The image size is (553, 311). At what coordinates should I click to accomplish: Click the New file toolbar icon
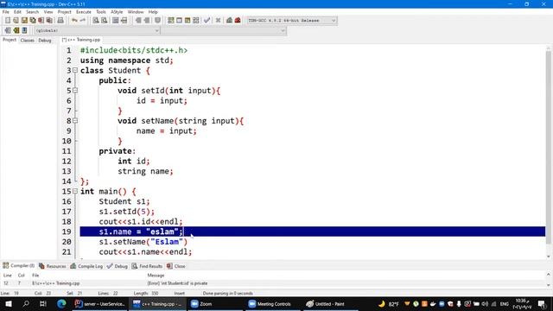8,21
